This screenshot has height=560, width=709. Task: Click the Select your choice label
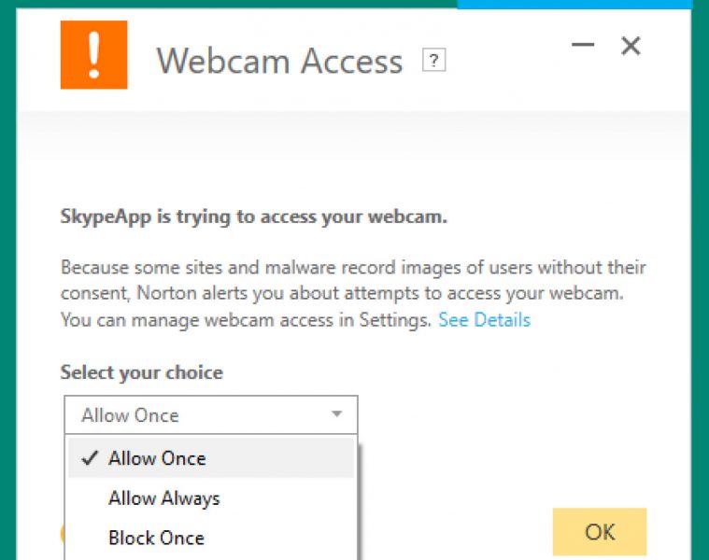(x=142, y=372)
